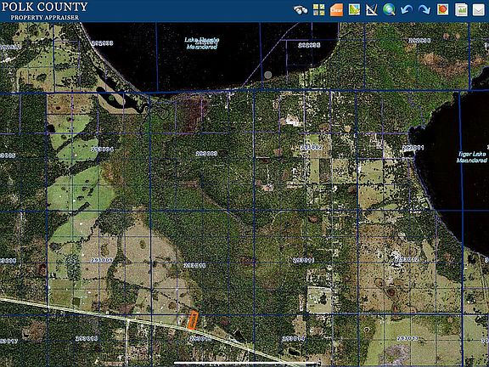Open the map layers picture icon
The height and width of the screenshot is (367, 489).
tap(354, 9)
